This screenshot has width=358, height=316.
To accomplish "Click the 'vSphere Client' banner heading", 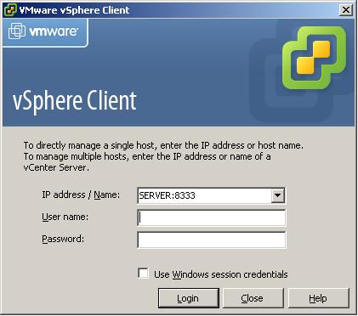I will click(75, 101).
